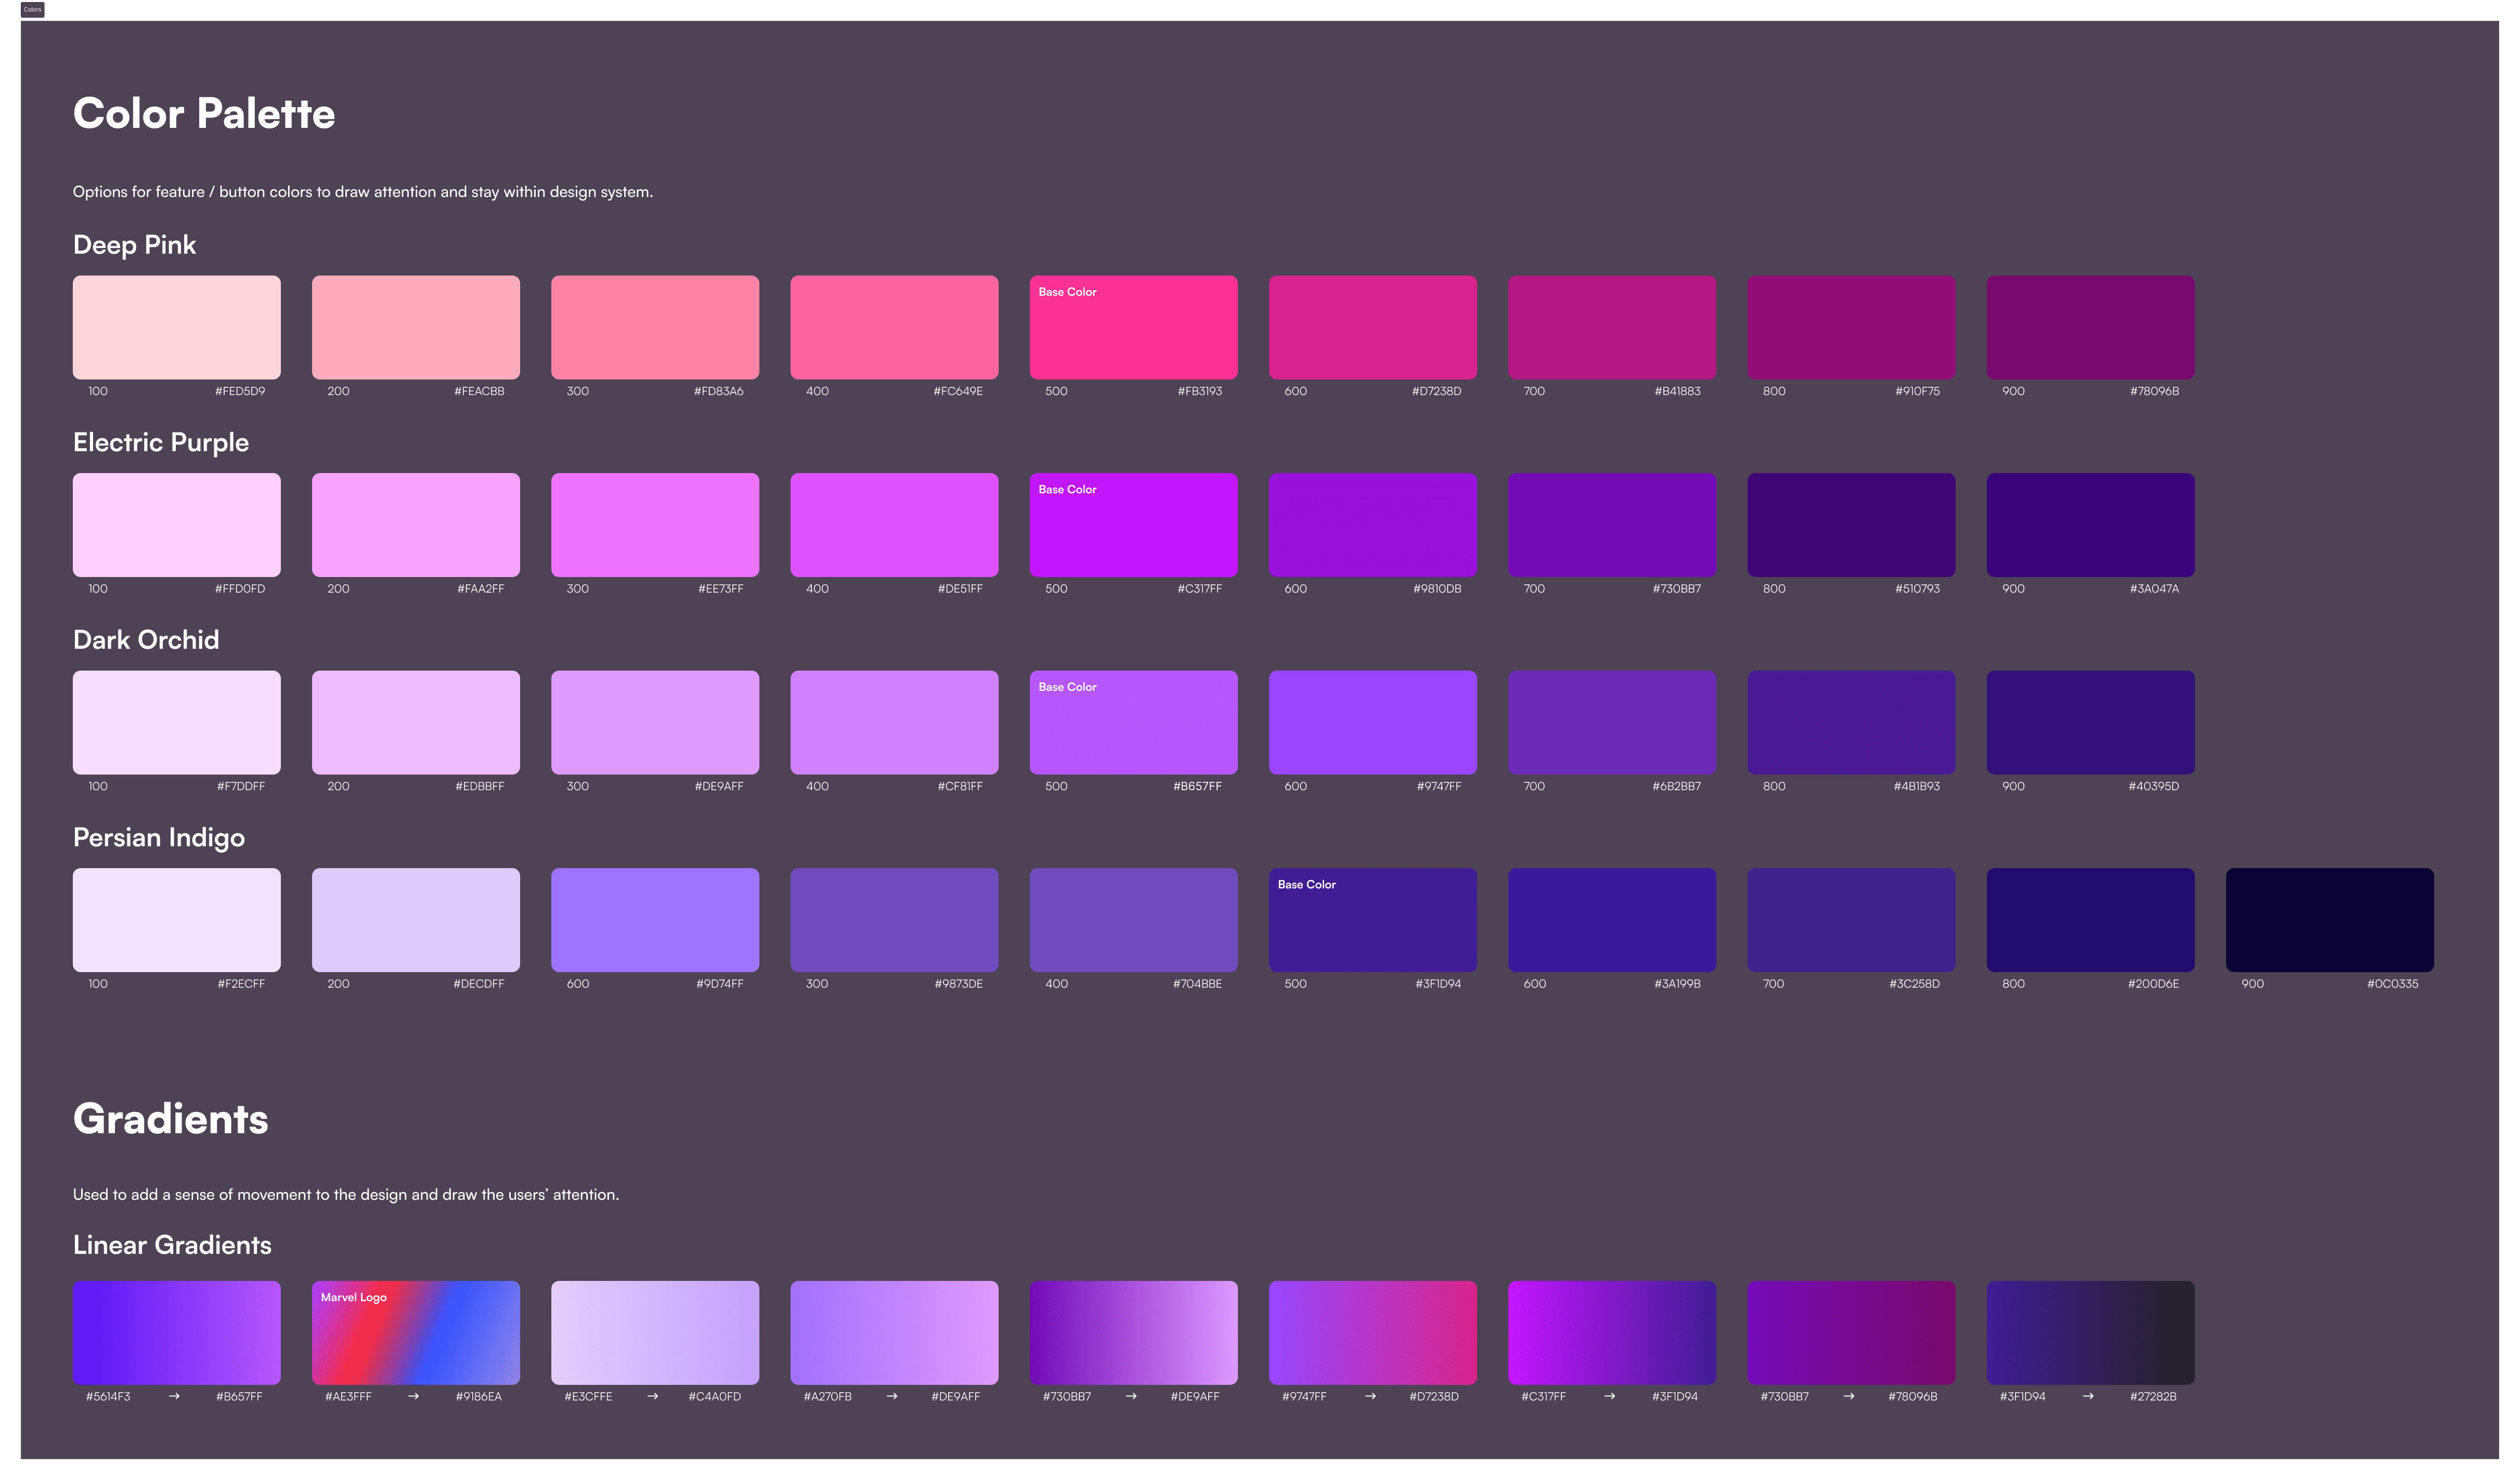
Task: Select the #FED5D9 lightest pink swatch
Action: 176,327
